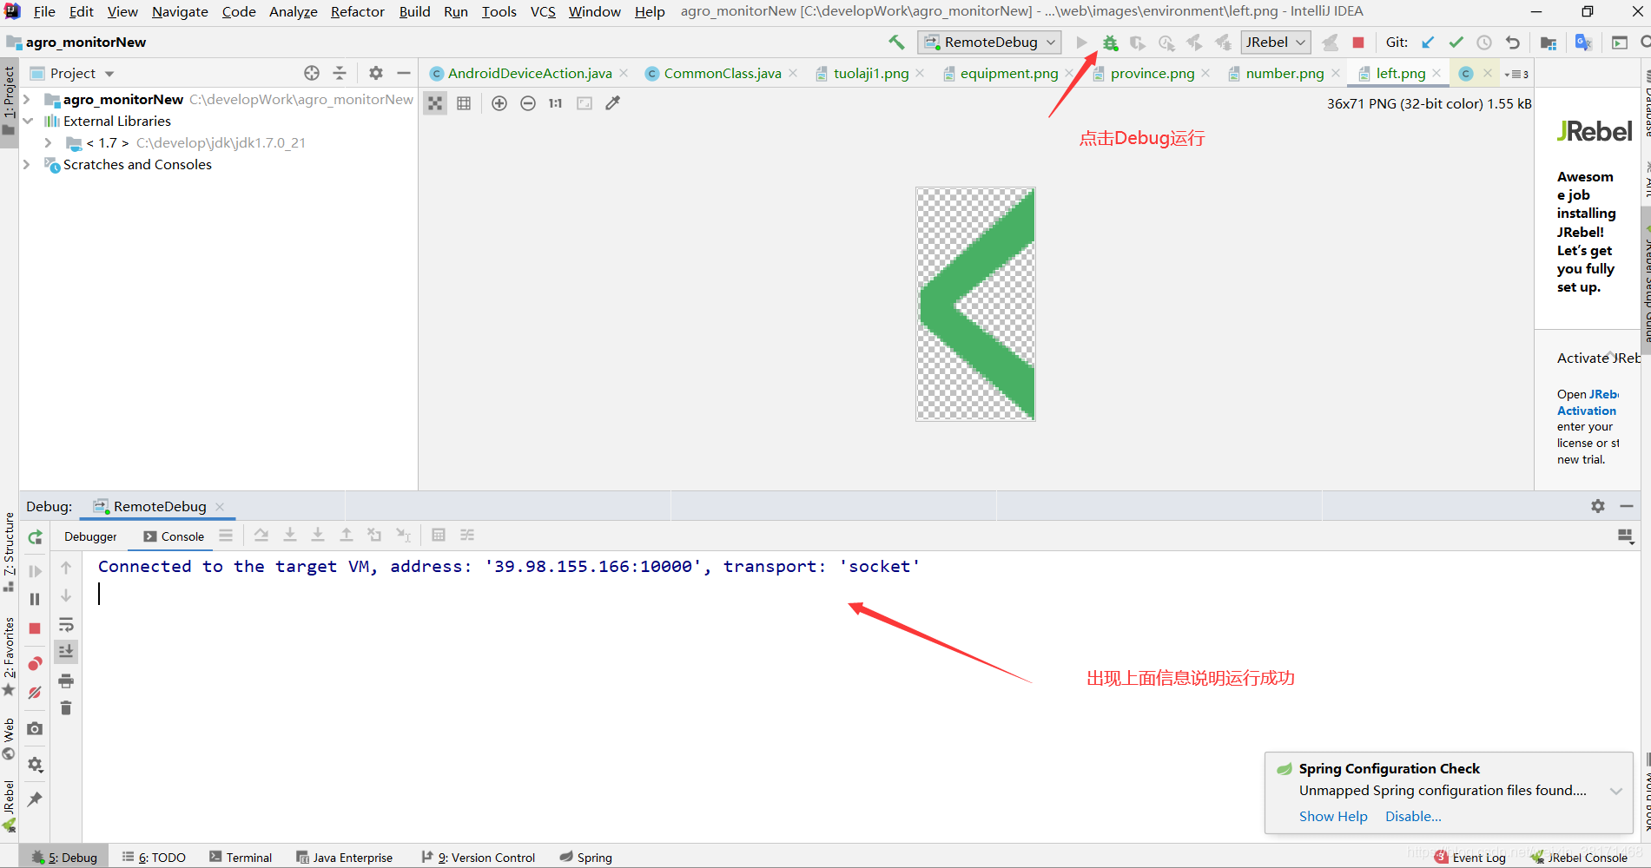The image size is (1651, 868).
Task: Click the color picker eyedropper icon
Action: tap(612, 103)
